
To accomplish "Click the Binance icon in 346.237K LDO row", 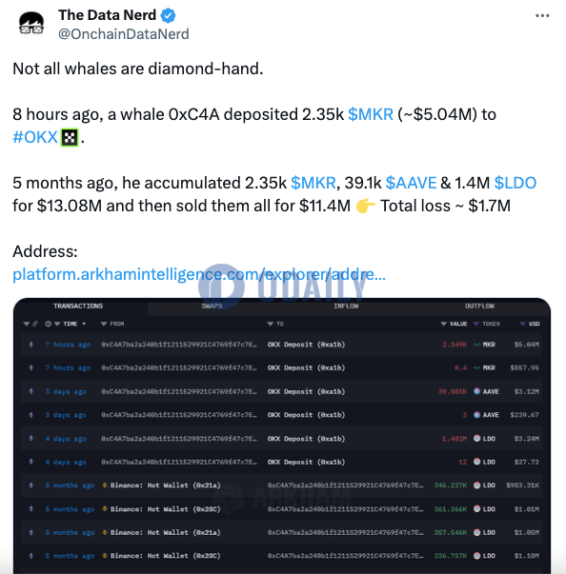I will point(105,485).
